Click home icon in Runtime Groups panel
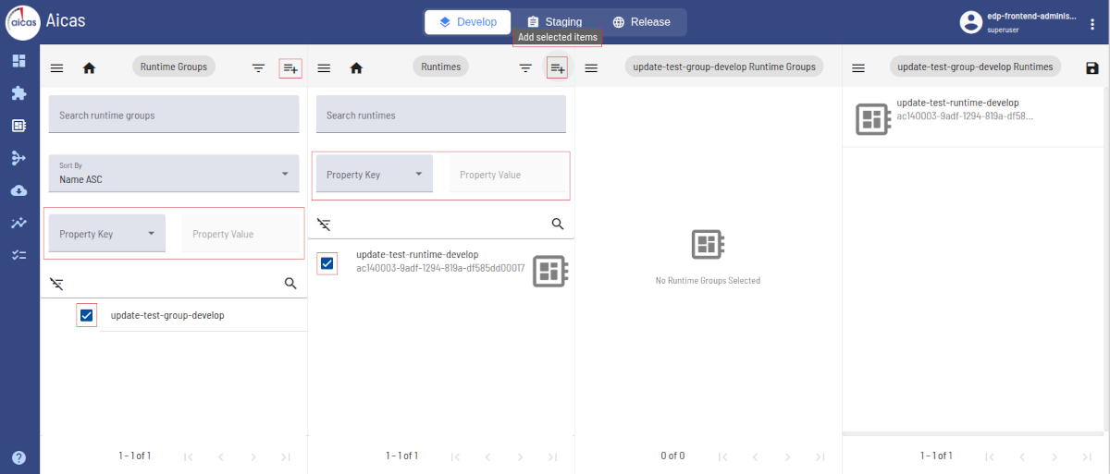The height and width of the screenshot is (474, 1110). point(89,67)
